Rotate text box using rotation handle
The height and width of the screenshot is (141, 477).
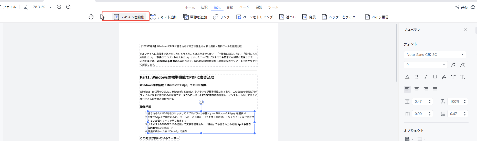201,102
